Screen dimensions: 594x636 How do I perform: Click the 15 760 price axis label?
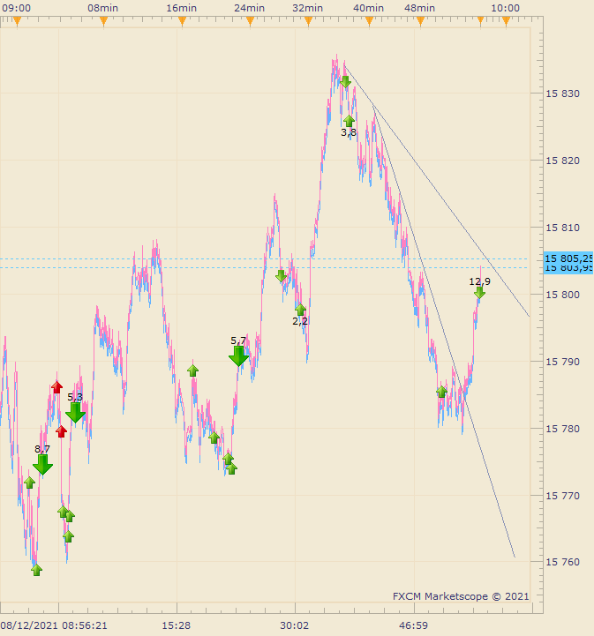562,562
